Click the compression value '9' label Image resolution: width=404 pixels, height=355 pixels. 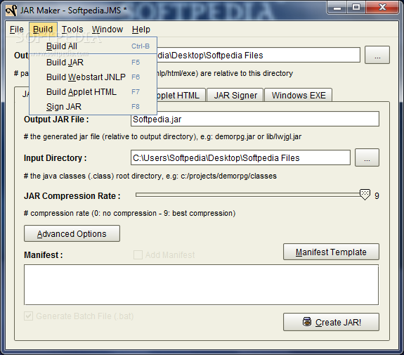(x=377, y=196)
